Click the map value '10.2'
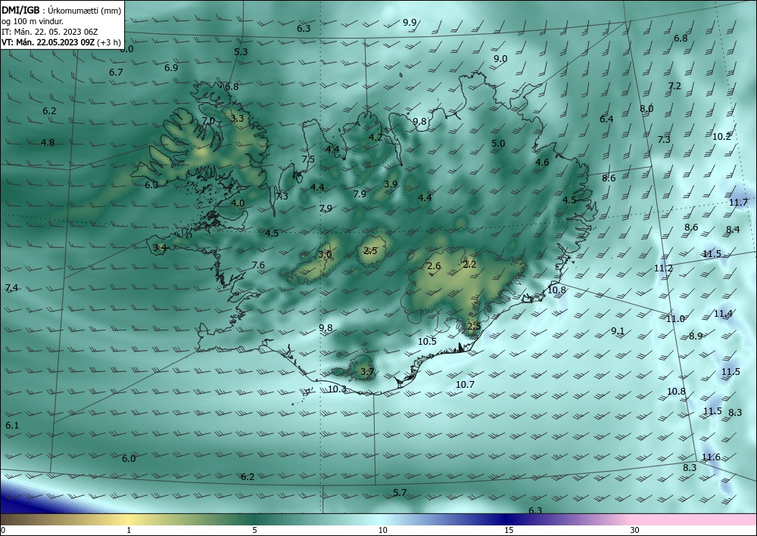 pos(721,136)
